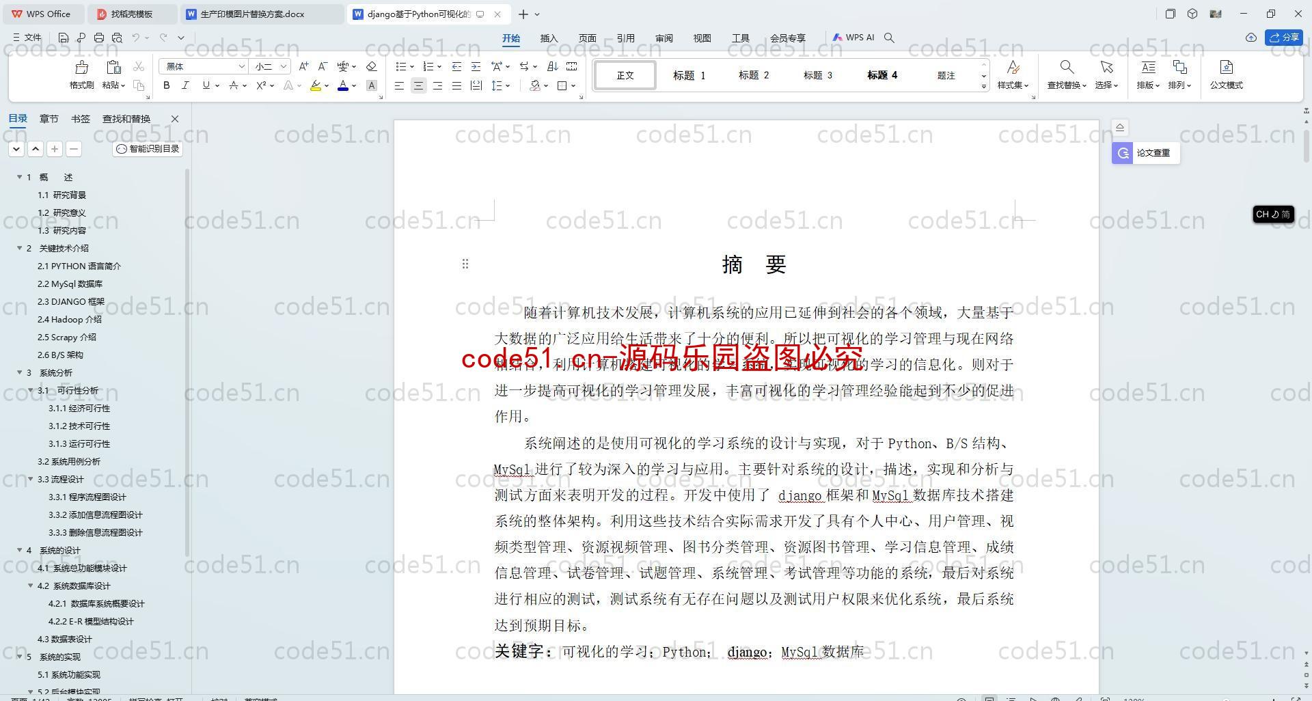
Task: Align text right
Action: click(x=437, y=85)
